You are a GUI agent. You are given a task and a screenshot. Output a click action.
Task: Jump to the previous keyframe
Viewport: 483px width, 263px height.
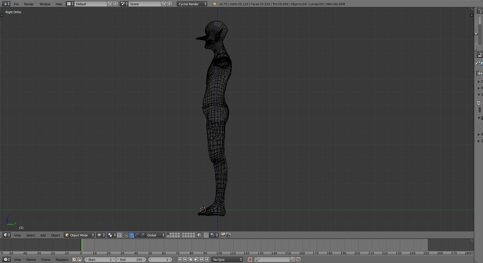click(185, 259)
